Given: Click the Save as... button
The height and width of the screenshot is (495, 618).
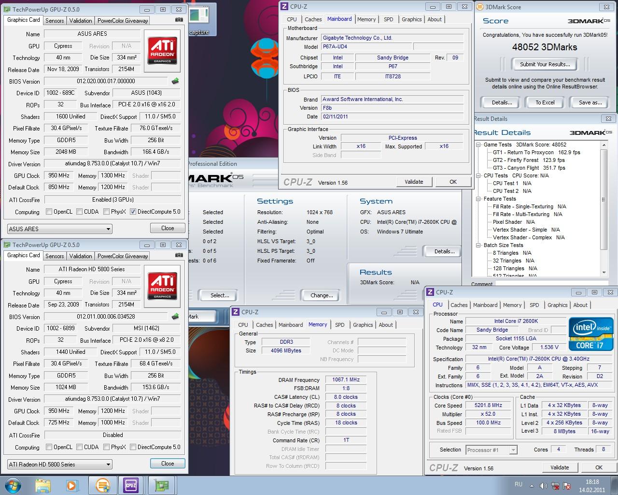Looking at the screenshot, I should coord(590,102).
